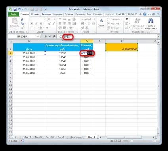
Task: Switch to the Foxit PDF ribbon tab
Action: point(121,14)
